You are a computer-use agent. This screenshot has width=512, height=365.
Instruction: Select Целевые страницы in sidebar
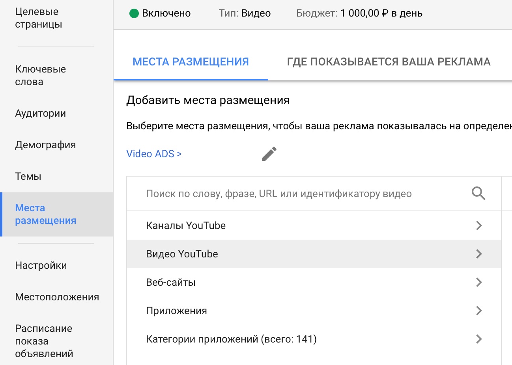point(38,18)
